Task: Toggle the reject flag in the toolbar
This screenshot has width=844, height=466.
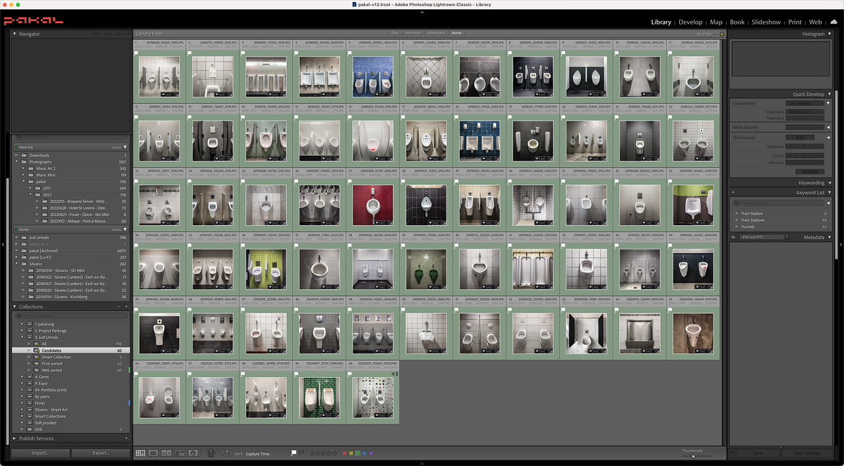Action: [302, 453]
